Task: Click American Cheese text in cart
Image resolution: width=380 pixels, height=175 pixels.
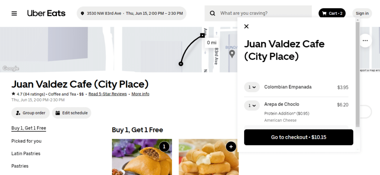Action: pyautogui.click(x=281, y=120)
